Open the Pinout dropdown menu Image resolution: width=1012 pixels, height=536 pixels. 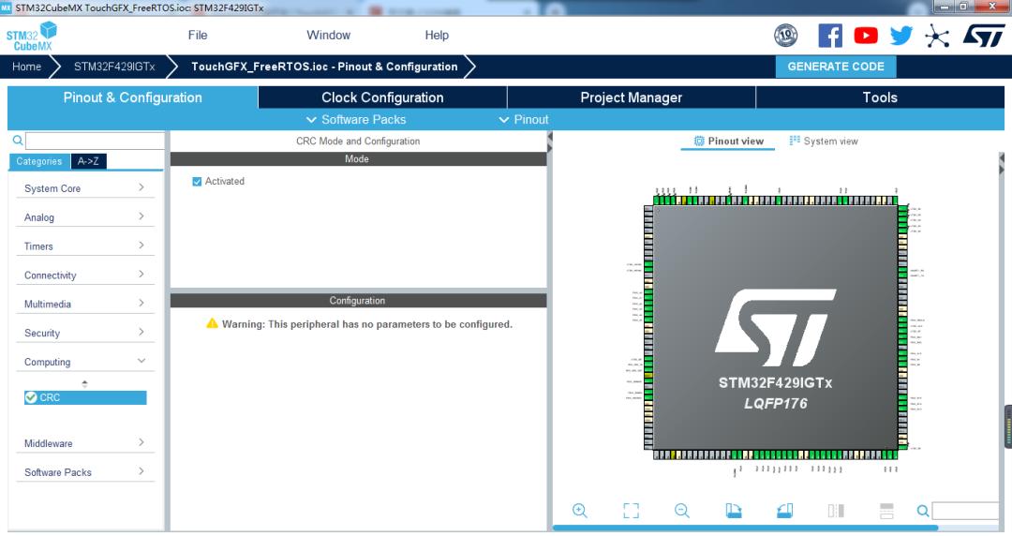pos(524,119)
